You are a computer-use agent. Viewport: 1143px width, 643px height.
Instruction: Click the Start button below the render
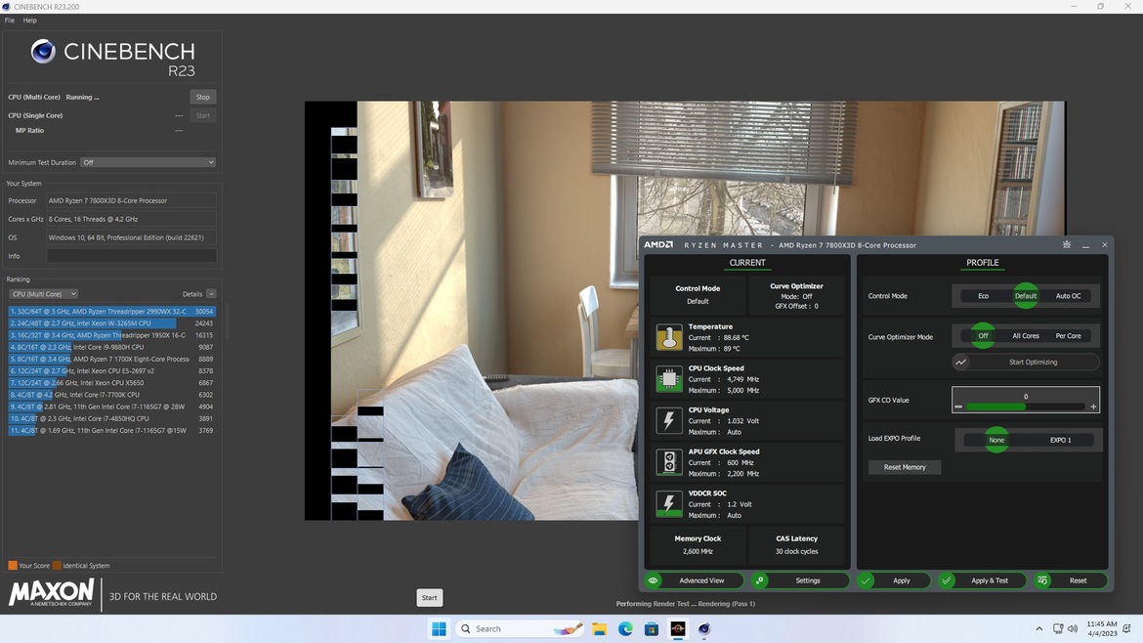[429, 598]
